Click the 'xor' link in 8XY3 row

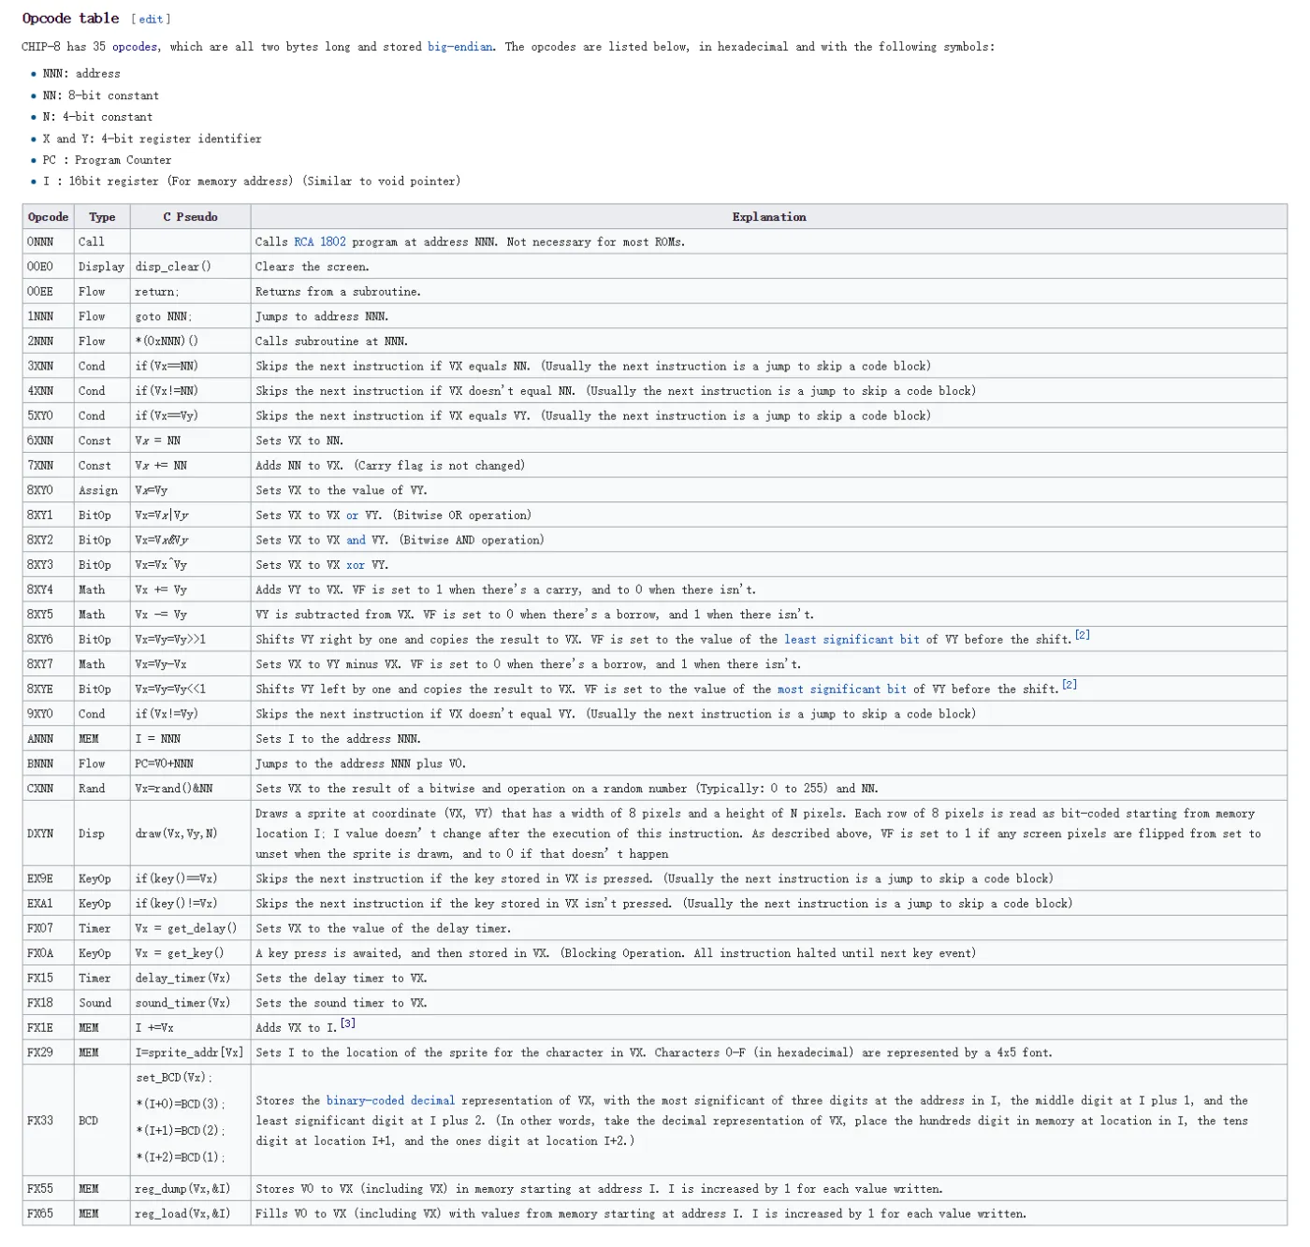(356, 565)
